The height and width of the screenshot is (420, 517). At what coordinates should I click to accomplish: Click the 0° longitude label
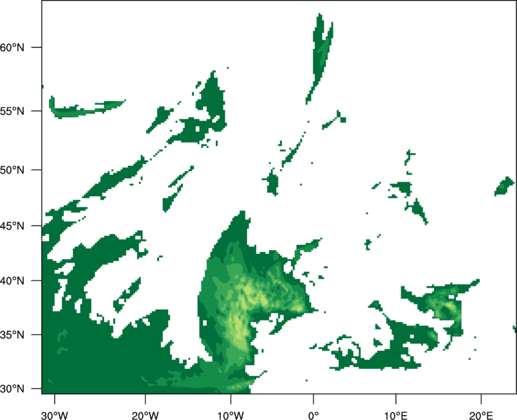coord(313,415)
